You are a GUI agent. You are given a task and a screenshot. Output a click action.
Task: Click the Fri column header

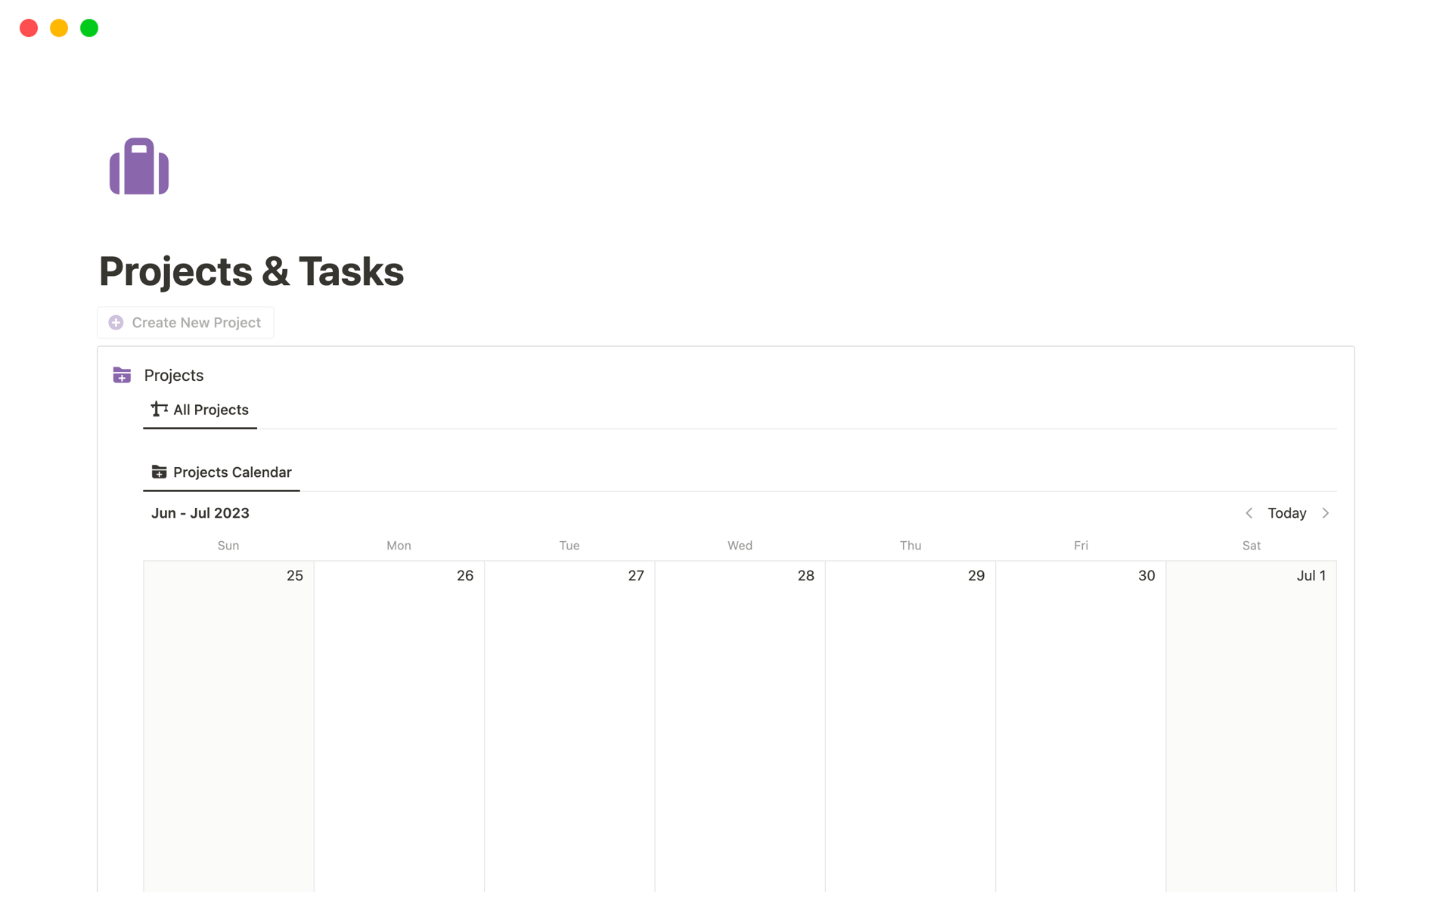point(1081,545)
